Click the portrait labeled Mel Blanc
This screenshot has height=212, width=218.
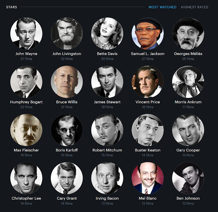(x=147, y=178)
